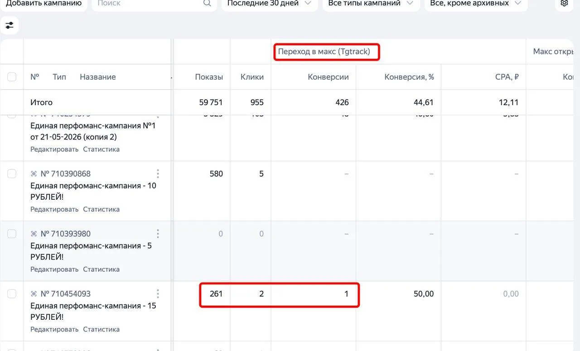This screenshot has height=351, width=580.
Task: Click 'Статистика' for the копия 2 campaign
Action: tap(101, 149)
